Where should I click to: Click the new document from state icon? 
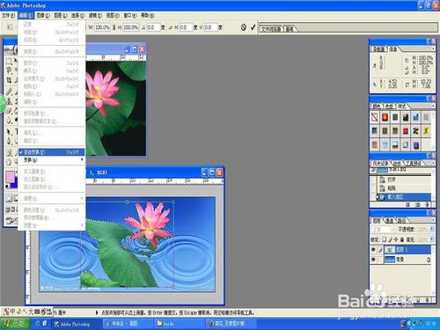point(408,204)
